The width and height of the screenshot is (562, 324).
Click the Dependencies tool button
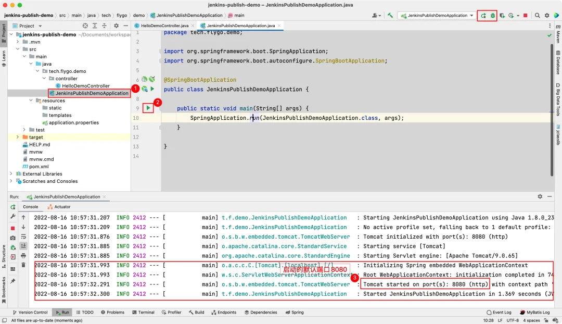tap(261, 312)
